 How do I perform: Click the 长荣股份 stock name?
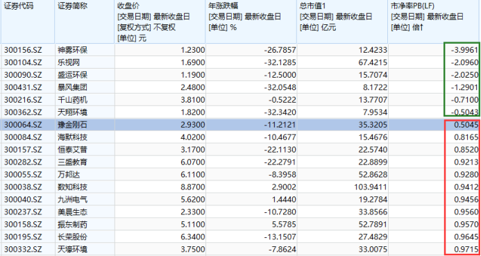(73, 237)
